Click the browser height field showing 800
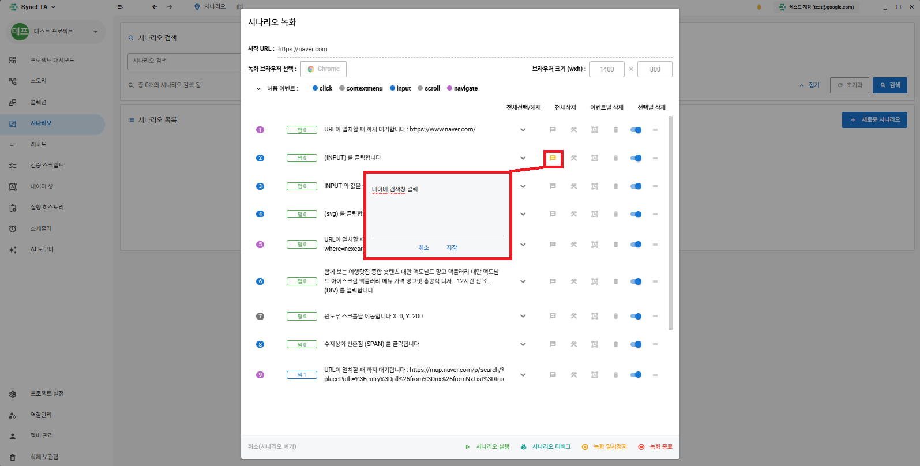Viewport: 920px width, 466px height. tap(655, 69)
